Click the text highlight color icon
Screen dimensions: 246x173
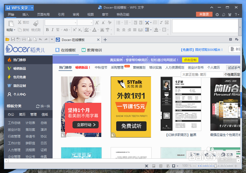[86, 30]
